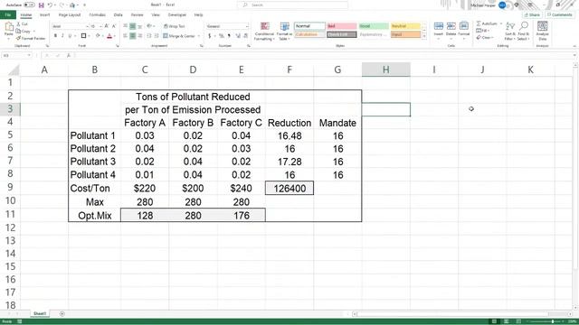The height and width of the screenshot is (325, 579).
Task: Click the Accounting dollar format icon
Action: [209, 36]
